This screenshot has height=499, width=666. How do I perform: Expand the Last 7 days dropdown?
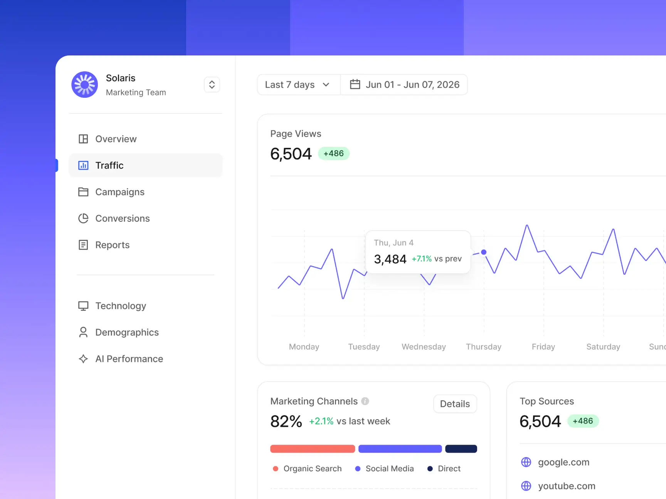(x=299, y=85)
